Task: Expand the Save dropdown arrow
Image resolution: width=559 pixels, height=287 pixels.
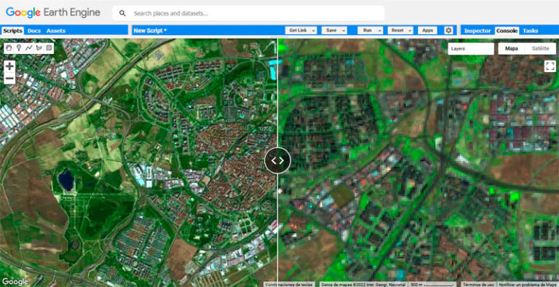Action: pos(344,31)
